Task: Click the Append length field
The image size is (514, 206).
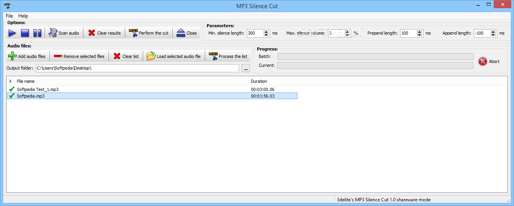Action: (x=482, y=33)
